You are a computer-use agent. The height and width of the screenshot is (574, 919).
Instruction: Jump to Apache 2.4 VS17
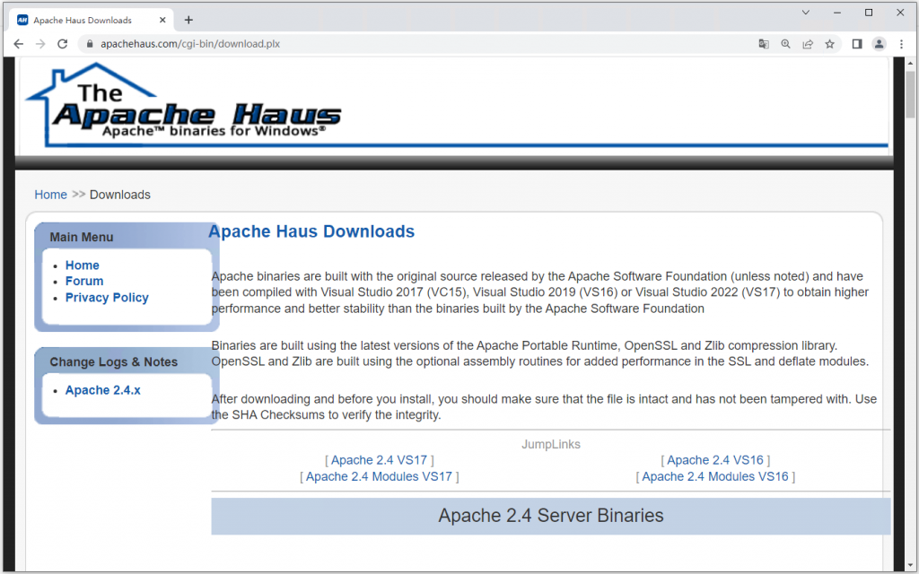(380, 460)
